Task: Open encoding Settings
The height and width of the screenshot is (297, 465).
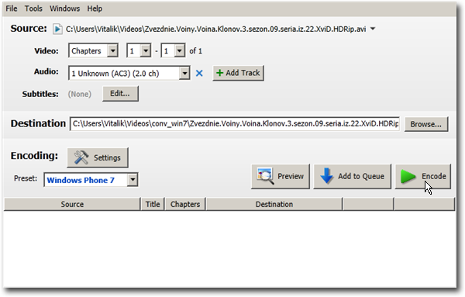Action: [x=98, y=157]
